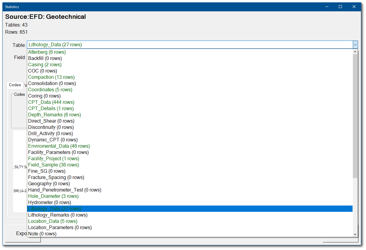Switch to the Codes tab
This screenshot has height=250, width=366.
pos(15,85)
